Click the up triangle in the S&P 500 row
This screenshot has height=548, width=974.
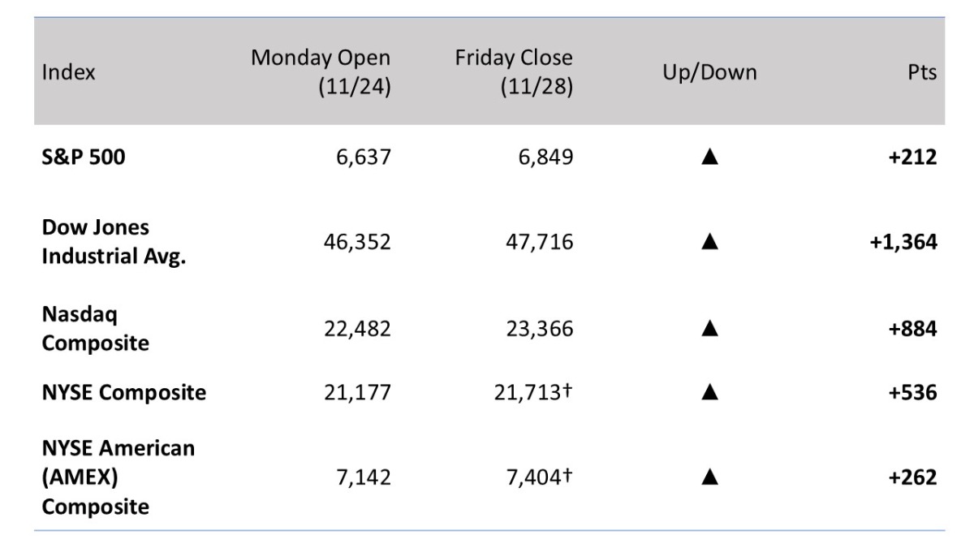tap(709, 157)
